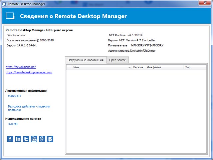Open the https://devolutions.net link
This screenshot has height=160, width=213.
coord(21,67)
